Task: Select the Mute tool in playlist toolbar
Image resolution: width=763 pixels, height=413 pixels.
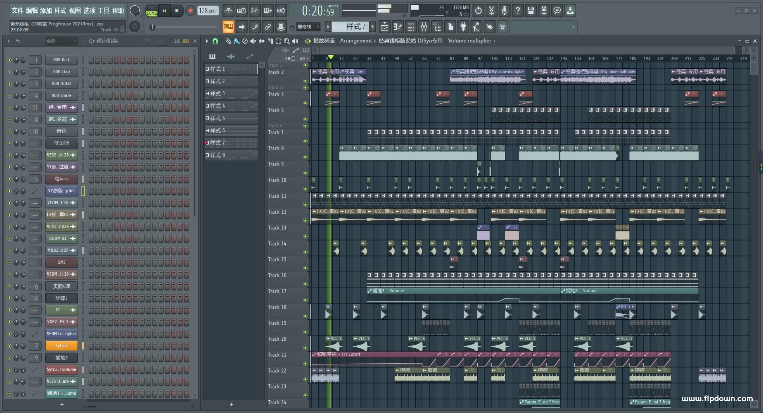Action: [253, 41]
